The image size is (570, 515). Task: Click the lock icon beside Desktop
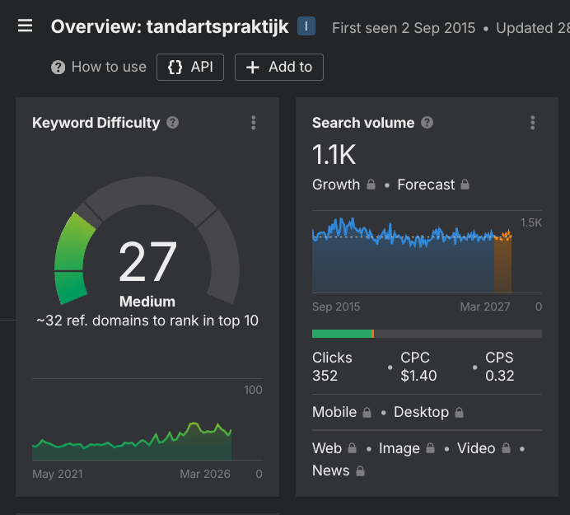[460, 413]
